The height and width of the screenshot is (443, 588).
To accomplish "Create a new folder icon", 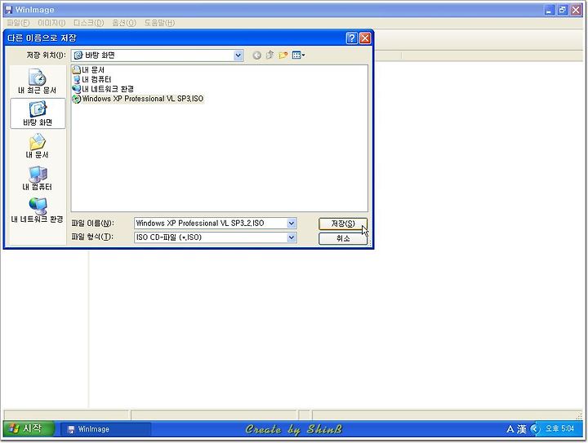I will (283, 55).
